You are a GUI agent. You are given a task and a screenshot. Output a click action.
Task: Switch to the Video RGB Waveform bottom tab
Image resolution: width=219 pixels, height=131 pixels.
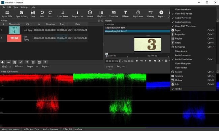72,129
